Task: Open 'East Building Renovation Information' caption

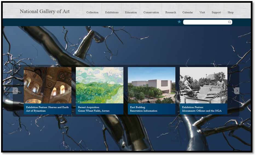Action: tap(143, 109)
